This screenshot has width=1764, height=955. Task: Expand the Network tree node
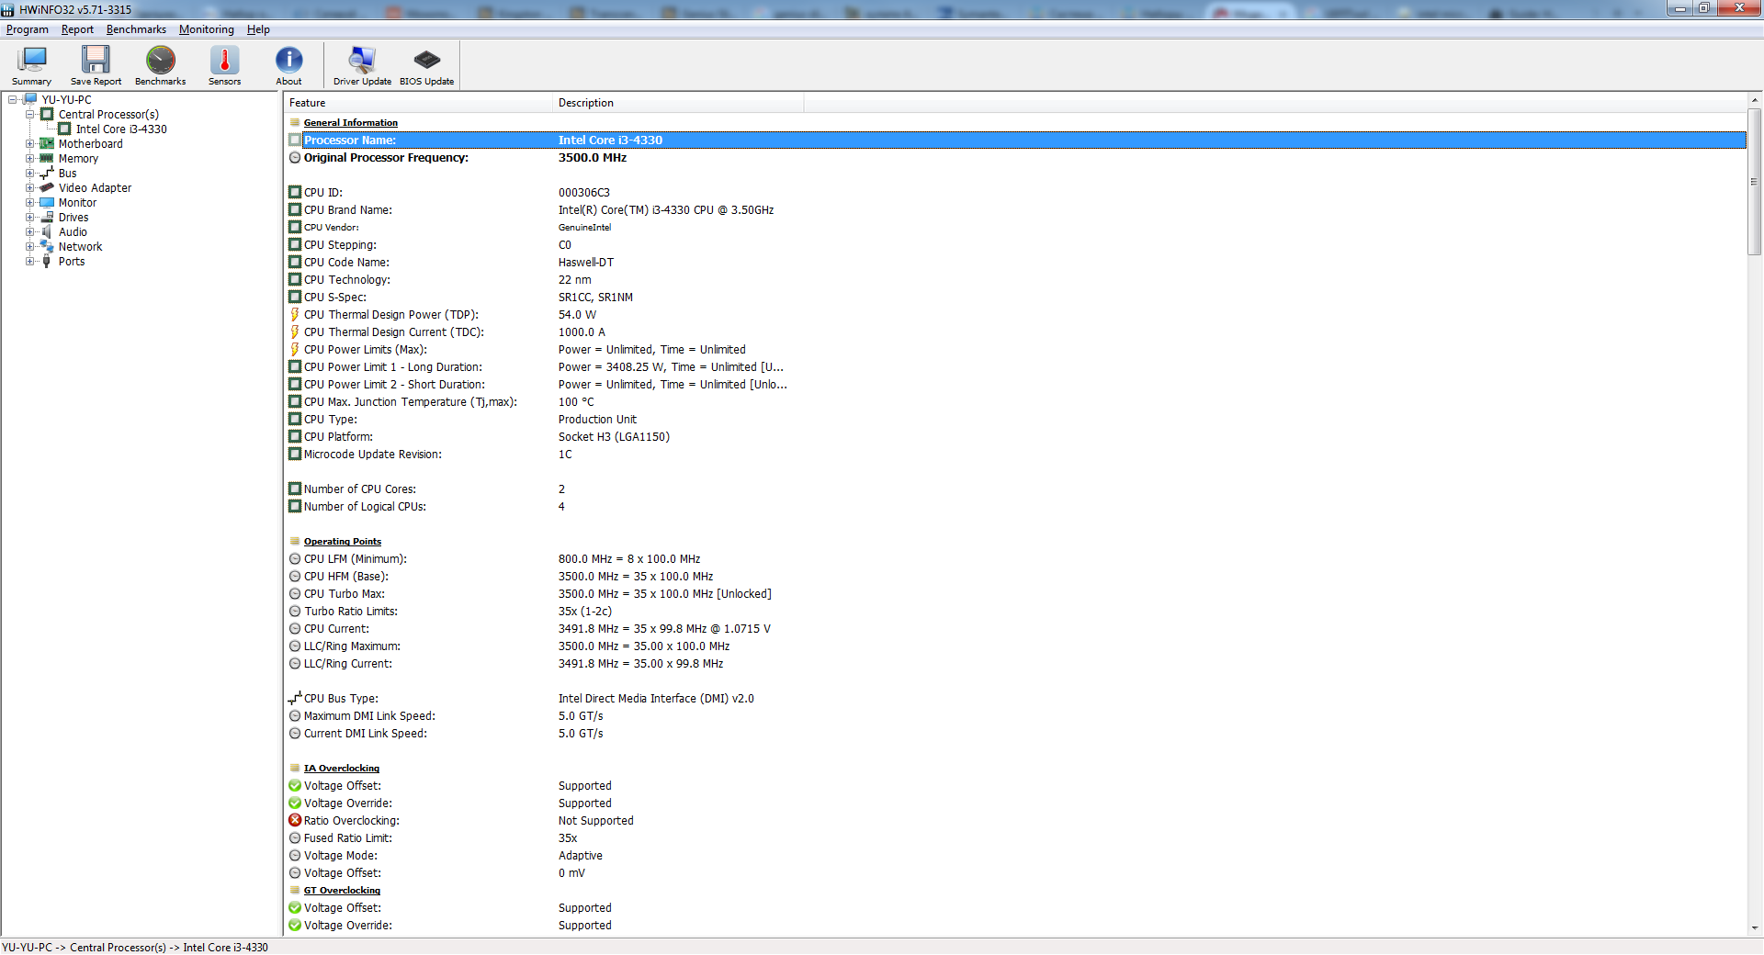pyautogui.click(x=30, y=246)
